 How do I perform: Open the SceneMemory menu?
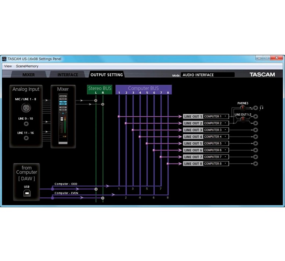tap(27, 66)
